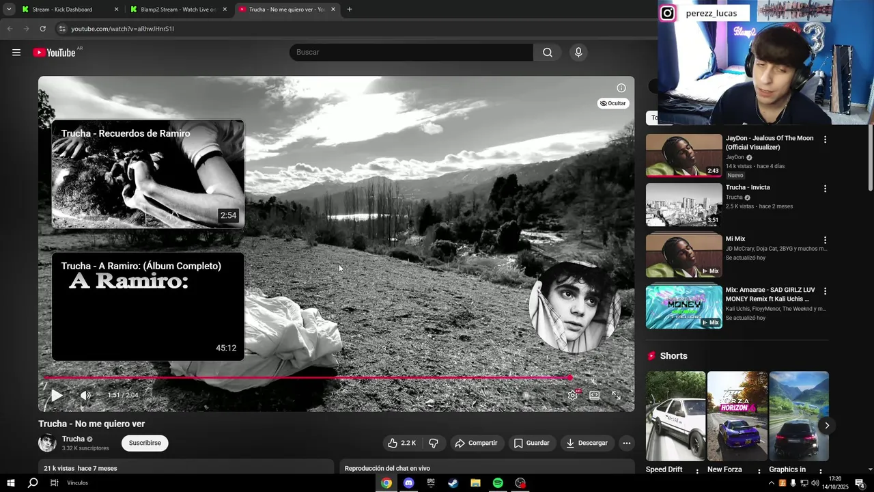
Task: Toggle theater mode in the player
Action: pyautogui.click(x=595, y=395)
